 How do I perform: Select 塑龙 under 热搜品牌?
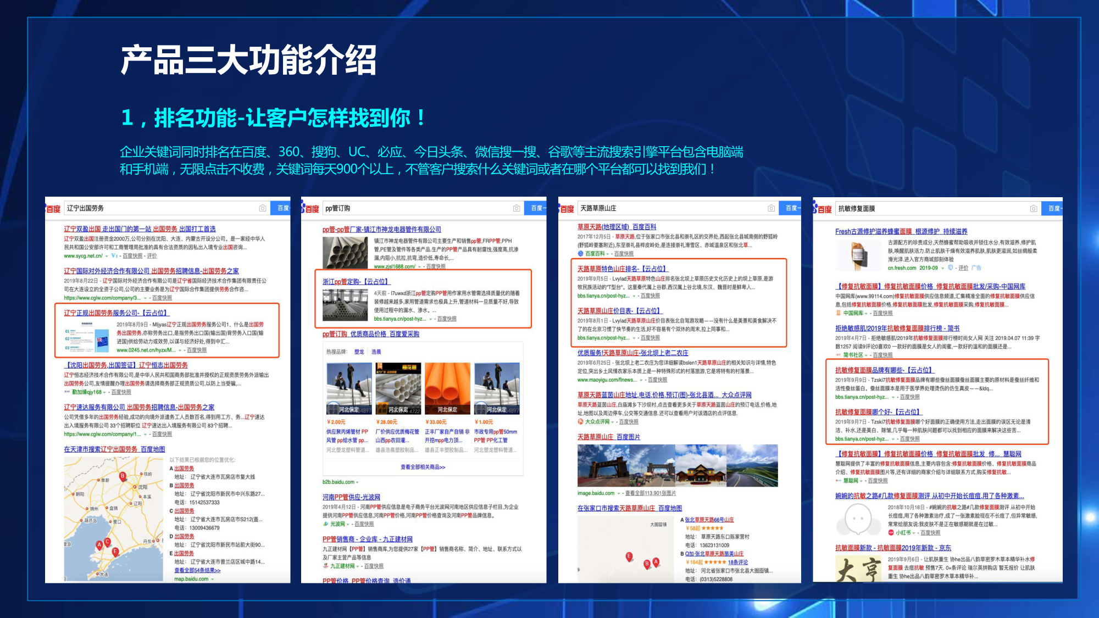(x=359, y=352)
